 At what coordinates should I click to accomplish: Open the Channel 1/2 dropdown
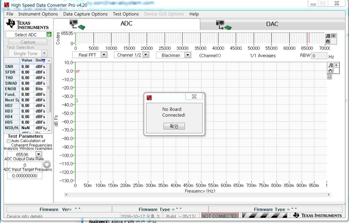coord(145,55)
